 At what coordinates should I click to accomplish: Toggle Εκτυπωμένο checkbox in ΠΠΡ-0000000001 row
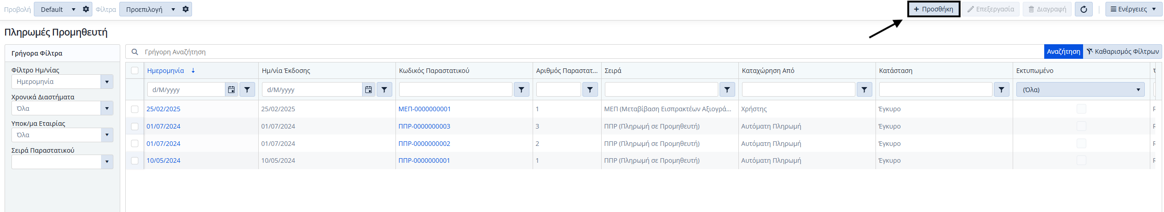tap(1081, 160)
